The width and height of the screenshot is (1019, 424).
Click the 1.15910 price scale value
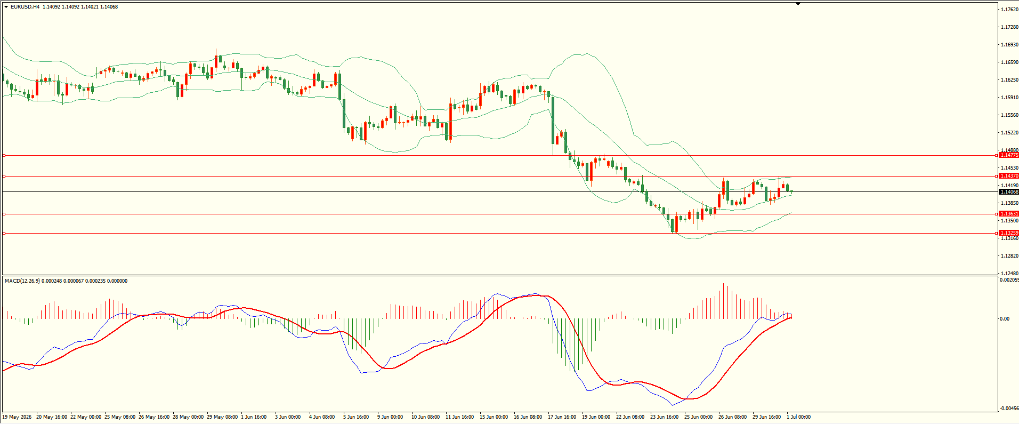(x=1009, y=98)
